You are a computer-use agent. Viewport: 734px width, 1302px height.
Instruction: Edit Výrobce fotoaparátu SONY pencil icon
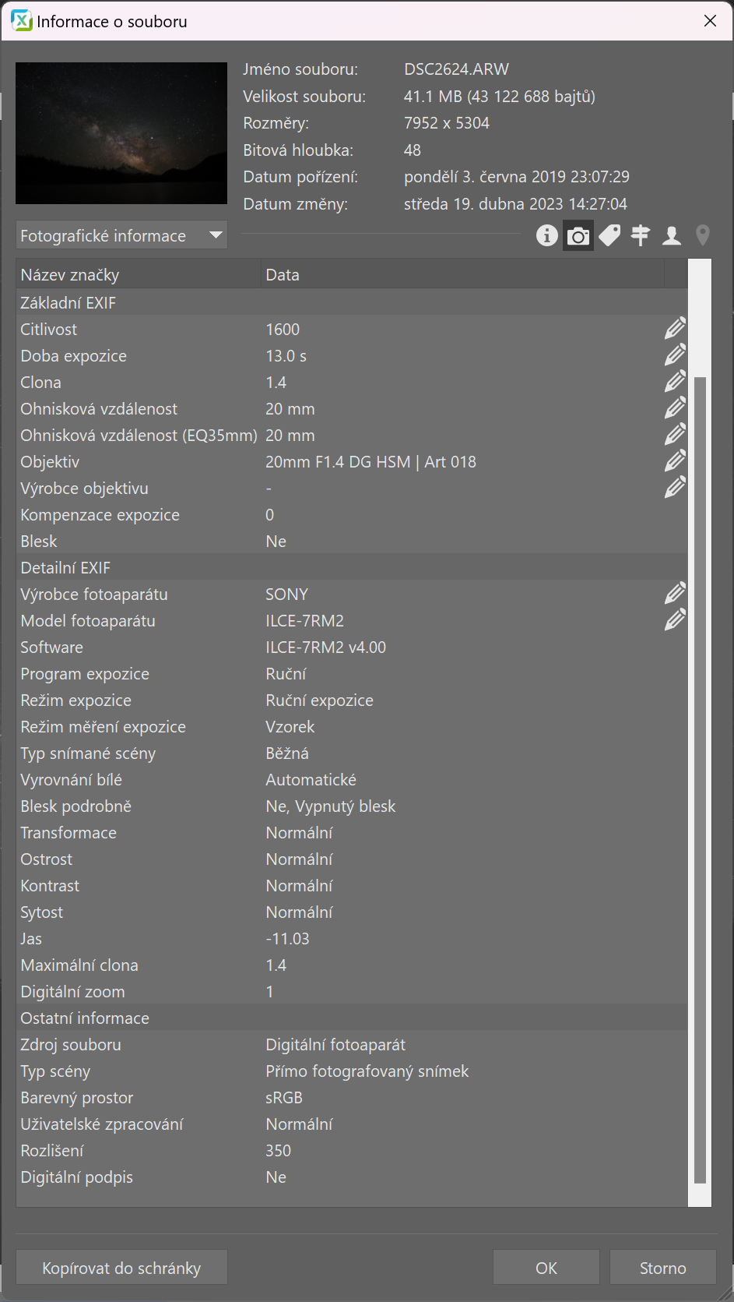pyautogui.click(x=675, y=594)
